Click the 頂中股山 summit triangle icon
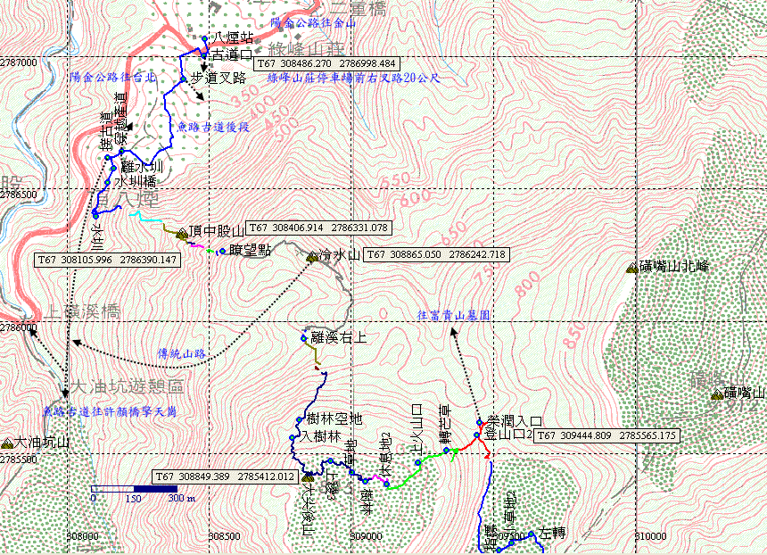 (x=183, y=236)
